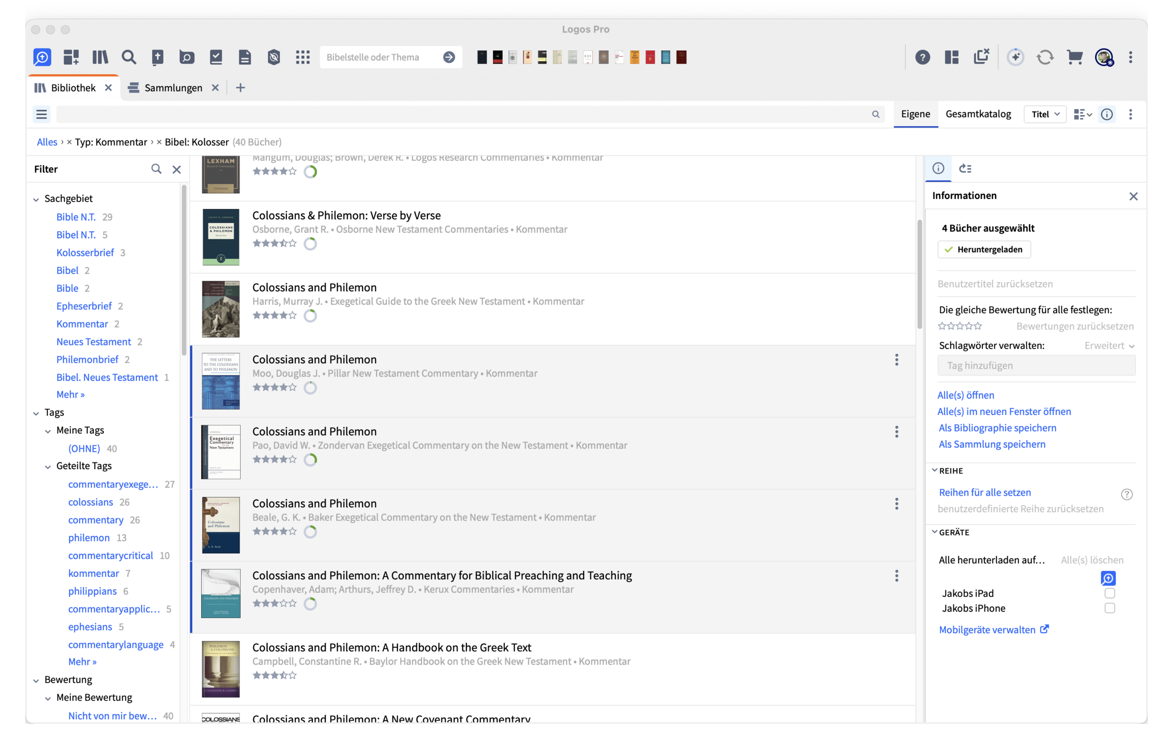Set rating stars for all selected books
The image size is (1173, 755).
(x=959, y=326)
